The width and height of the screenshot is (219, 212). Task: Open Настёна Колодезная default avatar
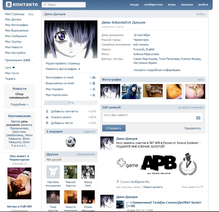pyautogui.click(x=53, y=172)
